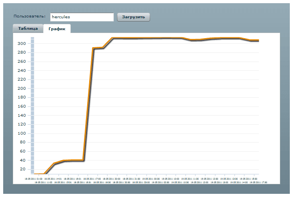Viewport: 293px width, 197px height.
Task: Click the x-axis label ending 17:00
Action: click(92, 179)
